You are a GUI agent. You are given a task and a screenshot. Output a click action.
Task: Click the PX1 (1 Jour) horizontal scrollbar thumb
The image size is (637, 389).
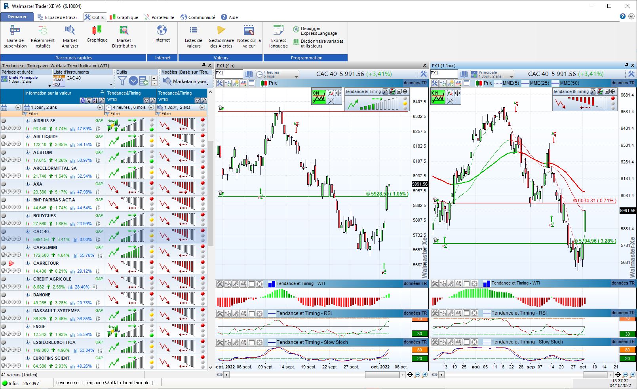[595, 375]
